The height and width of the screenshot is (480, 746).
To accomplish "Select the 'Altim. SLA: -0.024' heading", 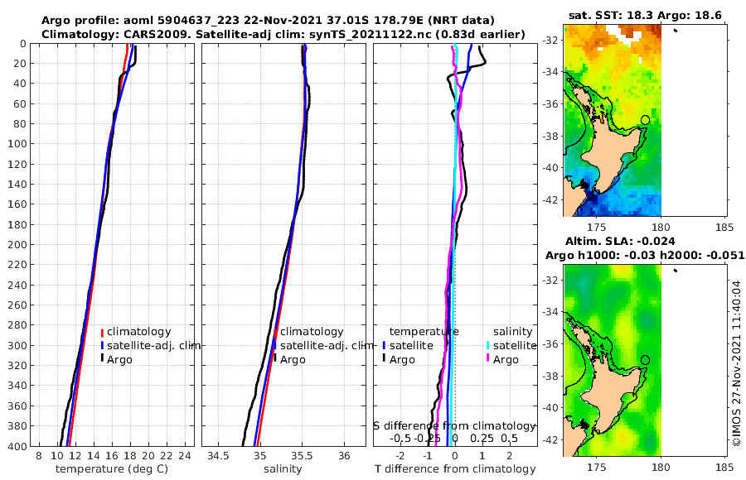I will pos(620,242).
